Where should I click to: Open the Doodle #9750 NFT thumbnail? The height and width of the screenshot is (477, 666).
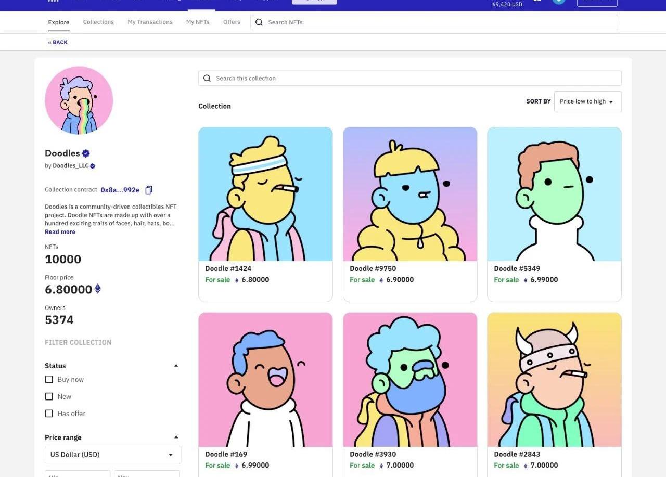[410, 194]
